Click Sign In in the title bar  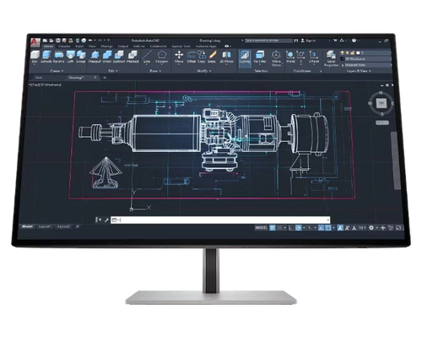point(308,41)
